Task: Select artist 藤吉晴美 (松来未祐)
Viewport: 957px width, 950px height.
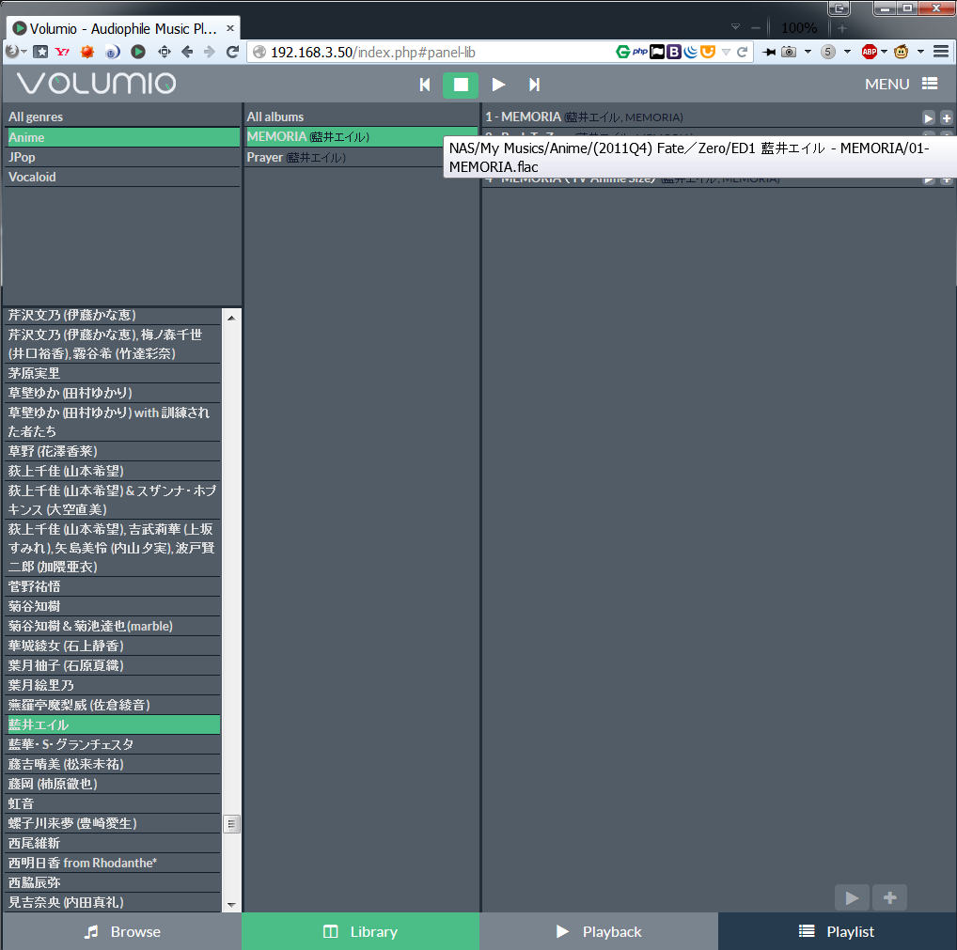Action: [113, 764]
